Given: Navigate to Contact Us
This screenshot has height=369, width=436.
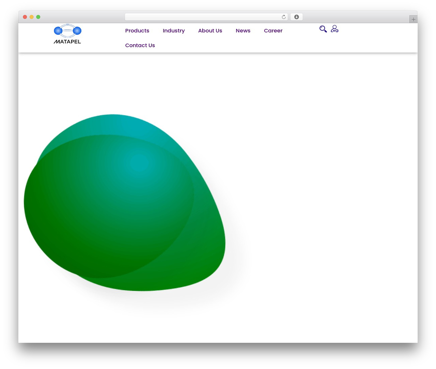Looking at the screenshot, I should click(x=140, y=45).
